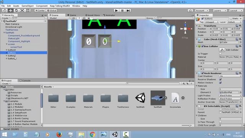Toggle Box Collider enabled checkbox
This screenshot has height=138, width=245.
(203, 46)
